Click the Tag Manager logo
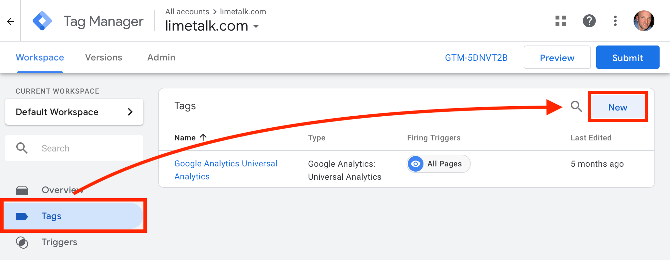This screenshot has width=670, height=260. (42, 21)
